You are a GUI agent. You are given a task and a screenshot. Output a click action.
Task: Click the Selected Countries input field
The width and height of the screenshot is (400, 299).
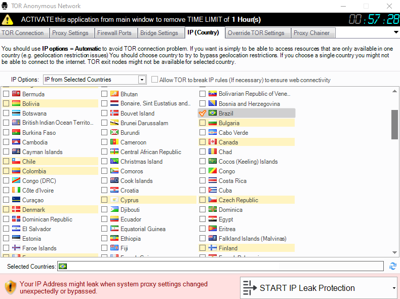click(x=220, y=266)
